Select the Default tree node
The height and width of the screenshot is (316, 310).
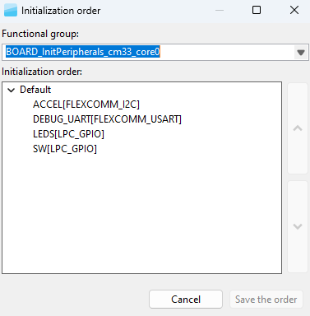pos(35,90)
